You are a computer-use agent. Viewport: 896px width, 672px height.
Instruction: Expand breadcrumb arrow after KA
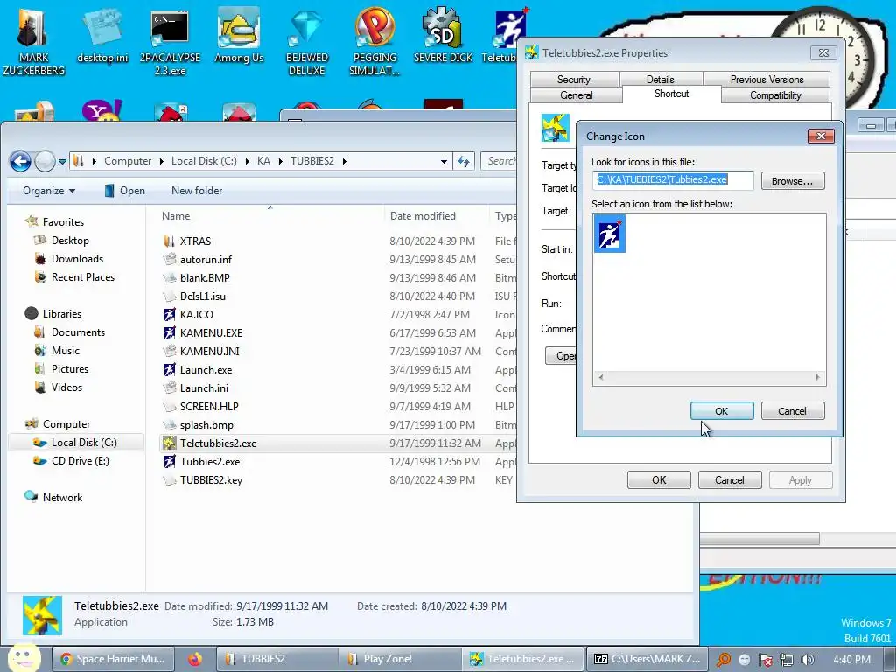click(281, 161)
